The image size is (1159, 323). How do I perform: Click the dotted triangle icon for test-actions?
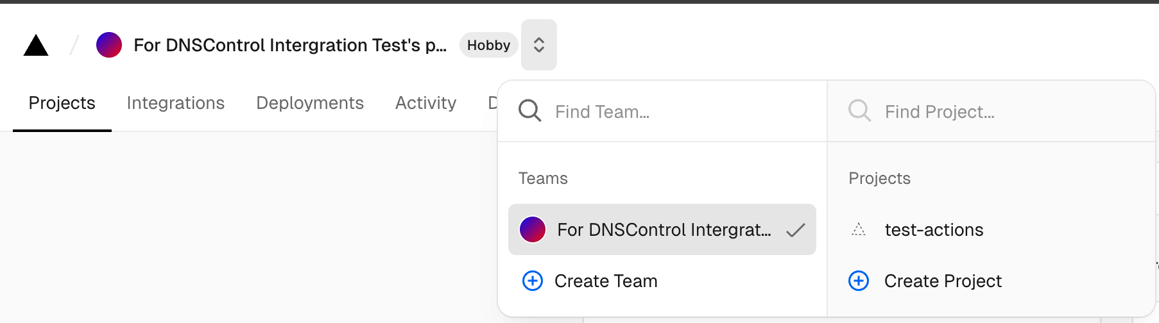click(x=859, y=229)
